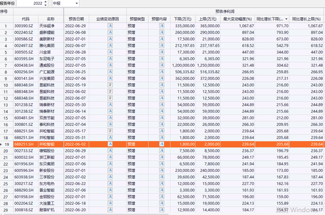Viewport: 325px width, 215px height.
Task: Open forecast content icon for 300586.SZ row
Action: 161,39
